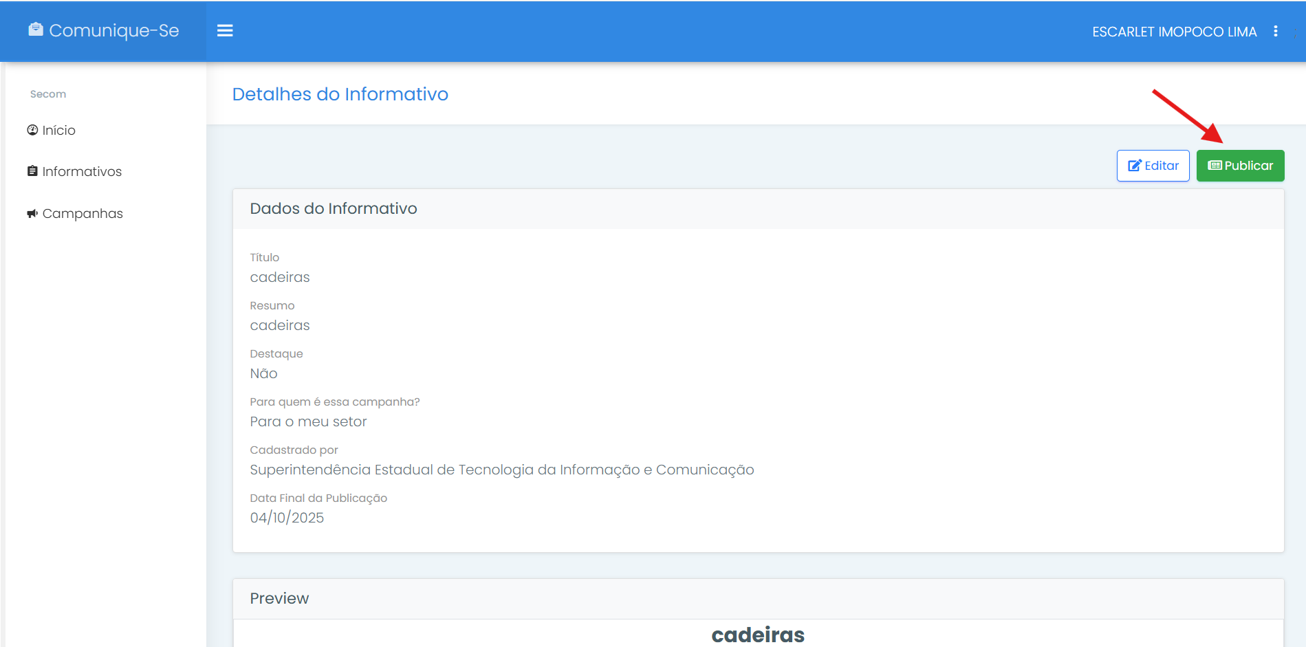Viewport: 1306px width, 647px height.
Task: Click the Comunique-Se briefcase logo icon
Action: pyautogui.click(x=36, y=30)
